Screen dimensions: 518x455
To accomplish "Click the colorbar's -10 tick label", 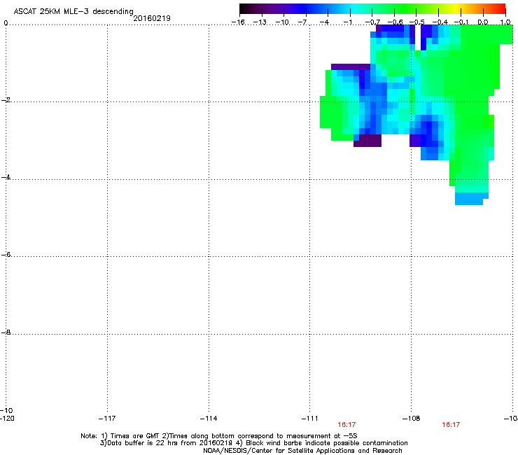I will [282, 22].
